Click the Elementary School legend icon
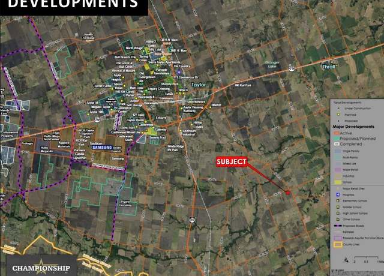Viewport: 384px width, 276px height. click(338, 201)
